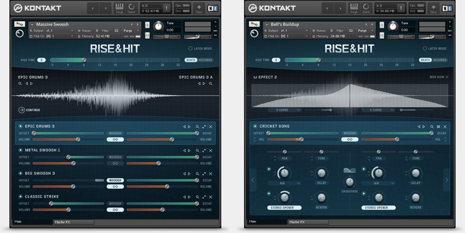This screenshot has height=233, width=465.
Task: Close Mod View with its X
Action: [x=447, y=77]
